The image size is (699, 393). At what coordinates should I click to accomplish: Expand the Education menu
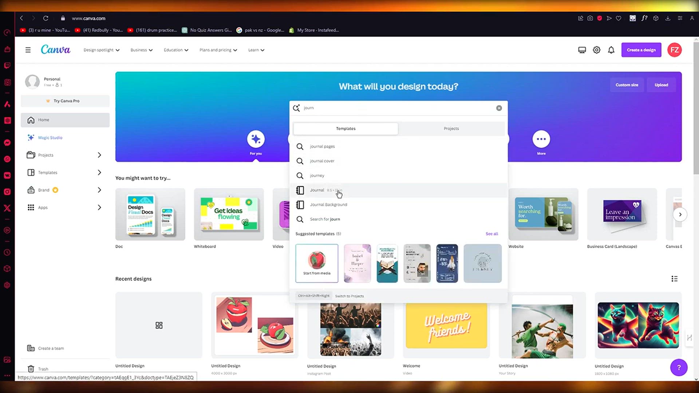coord(176,50)
